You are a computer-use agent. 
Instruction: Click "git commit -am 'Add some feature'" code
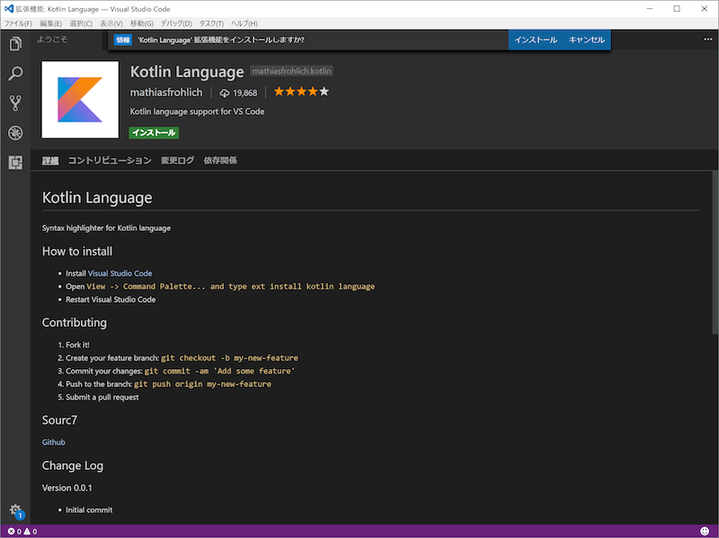[219, 371]
